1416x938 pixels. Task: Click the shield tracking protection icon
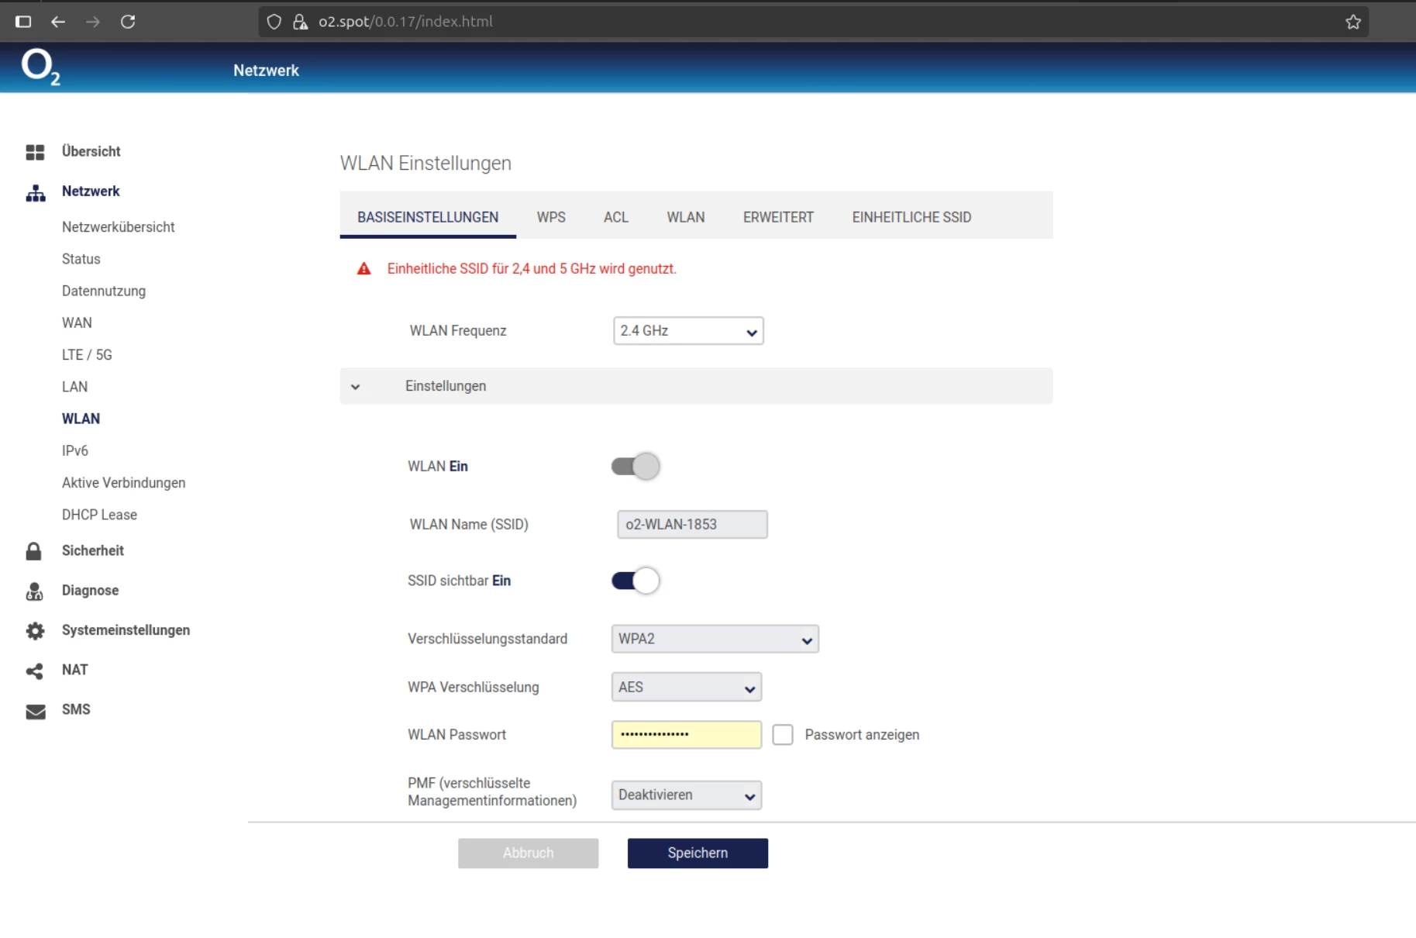click(x=274, y=22)
